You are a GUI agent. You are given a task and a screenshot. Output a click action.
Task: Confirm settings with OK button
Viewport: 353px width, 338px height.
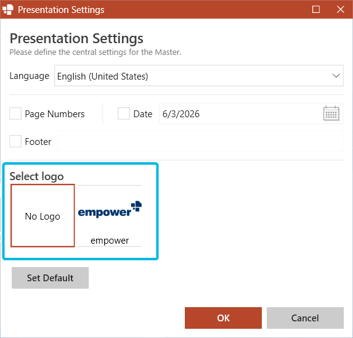223,318
